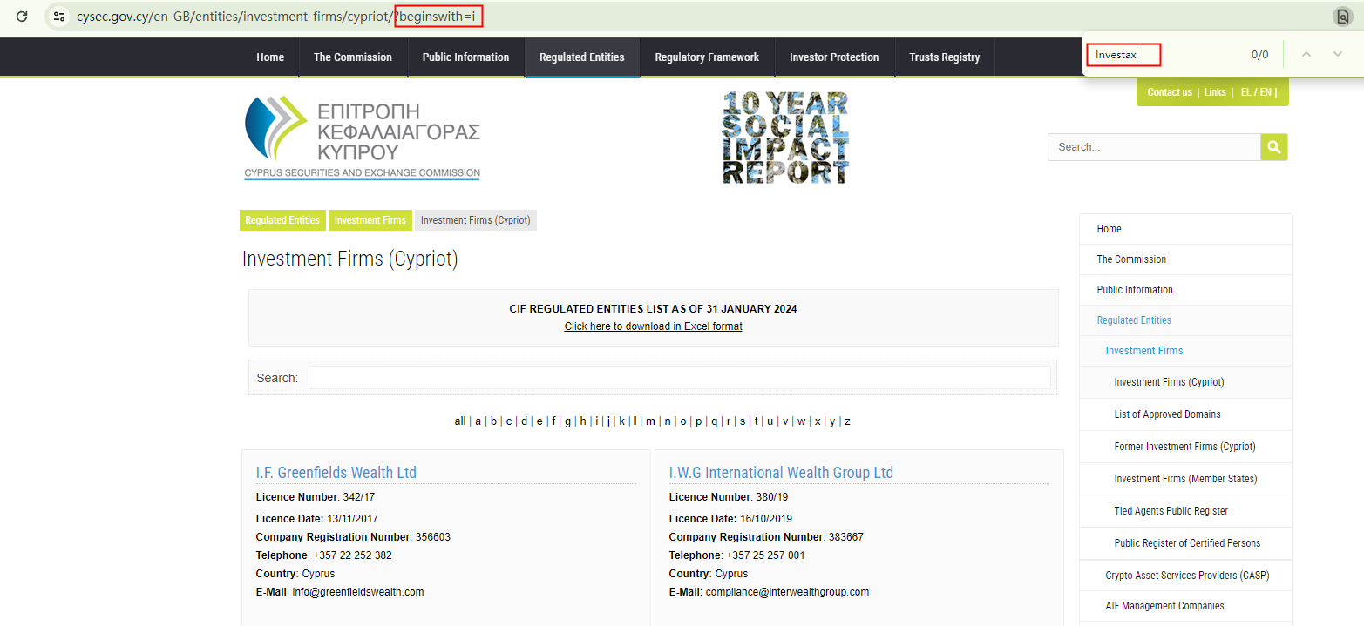Go to previous find result arrow
The height and width of the screenshot is (626, 1364).
tap(1306, 54)
